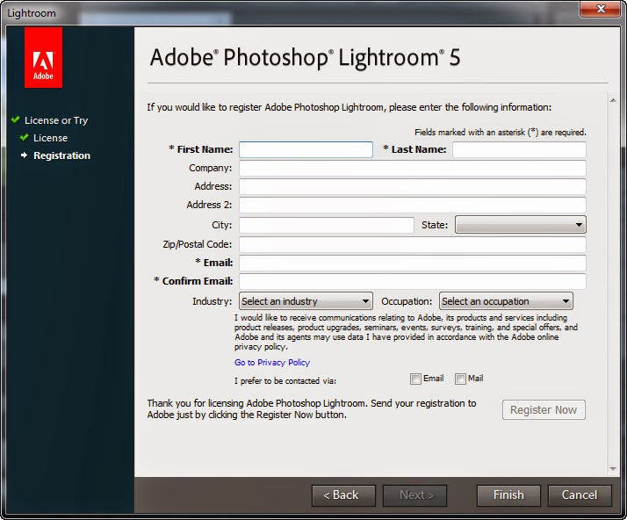Click the Adobe logo icon

click(43, 58)
